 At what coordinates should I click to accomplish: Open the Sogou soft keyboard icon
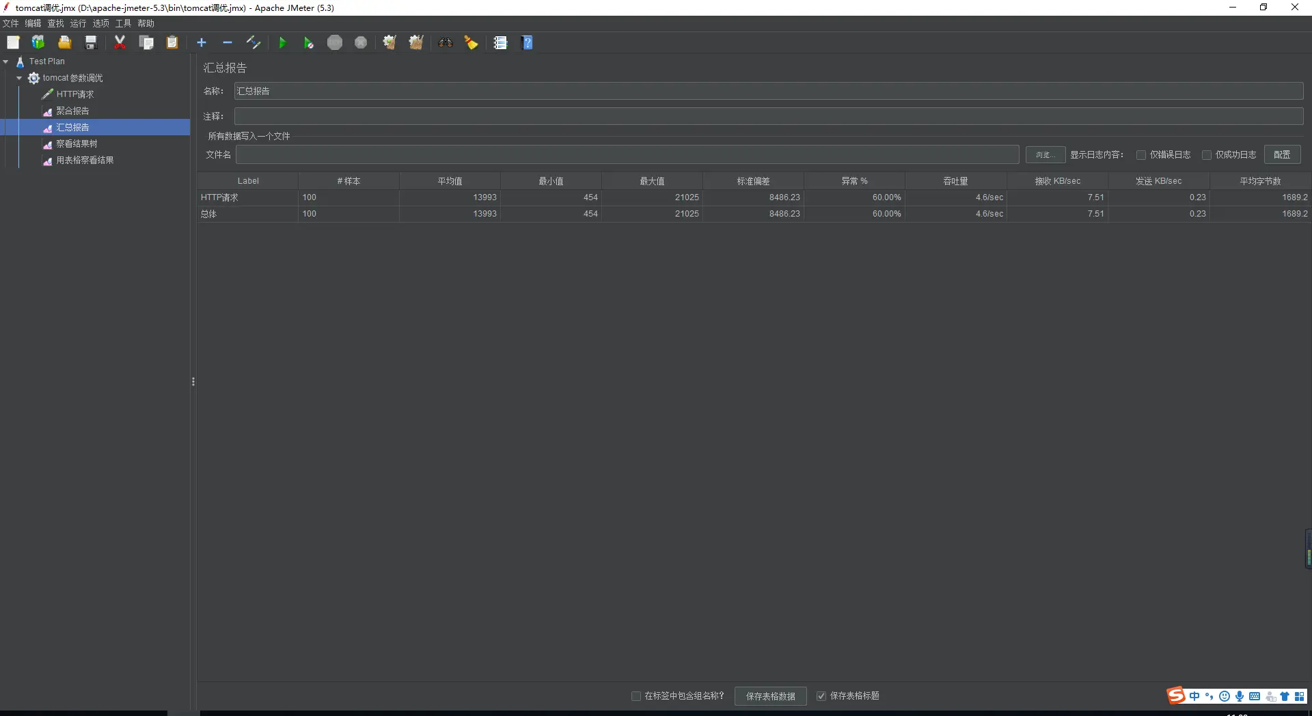tap(1255, 696)
